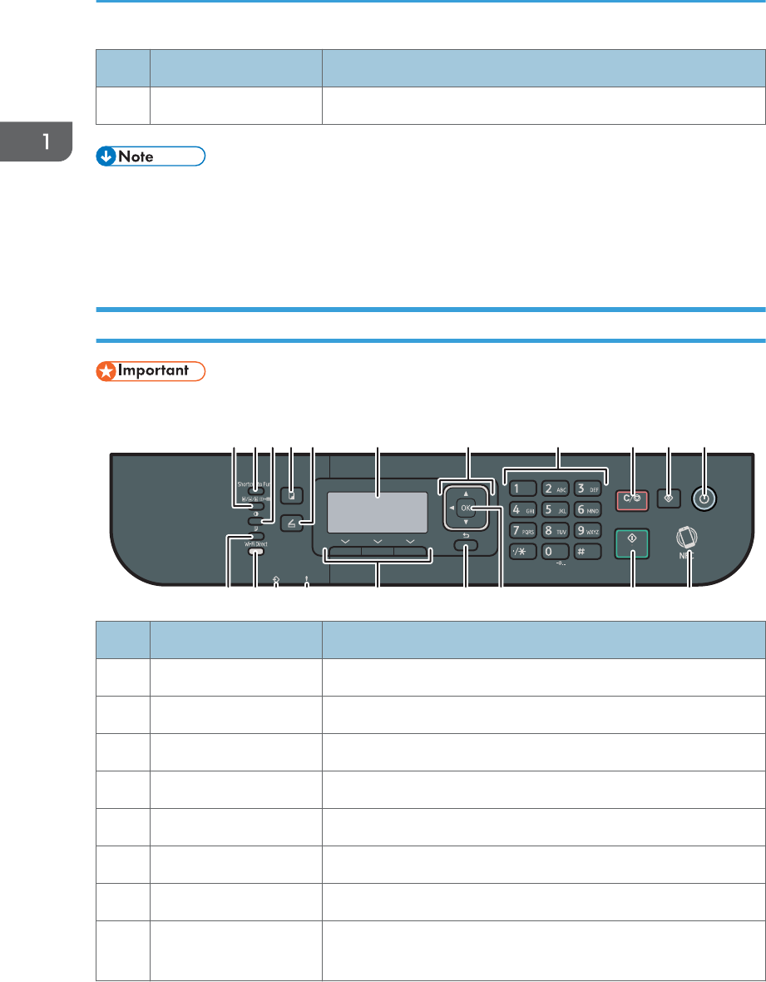Tap number key 0

point(555,552)
